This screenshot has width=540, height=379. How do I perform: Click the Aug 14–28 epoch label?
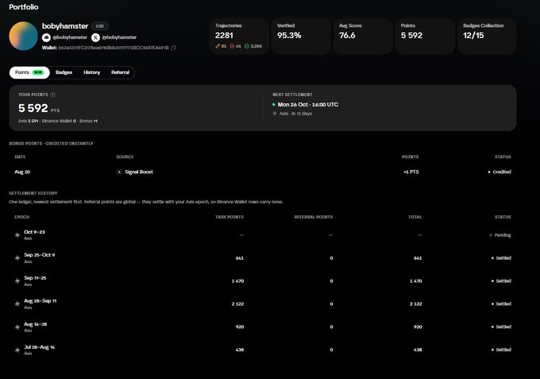coord(36,324)
